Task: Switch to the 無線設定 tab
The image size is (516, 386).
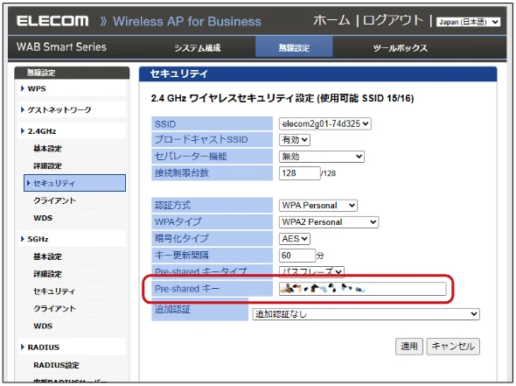Action: click(x=294, y=47)
